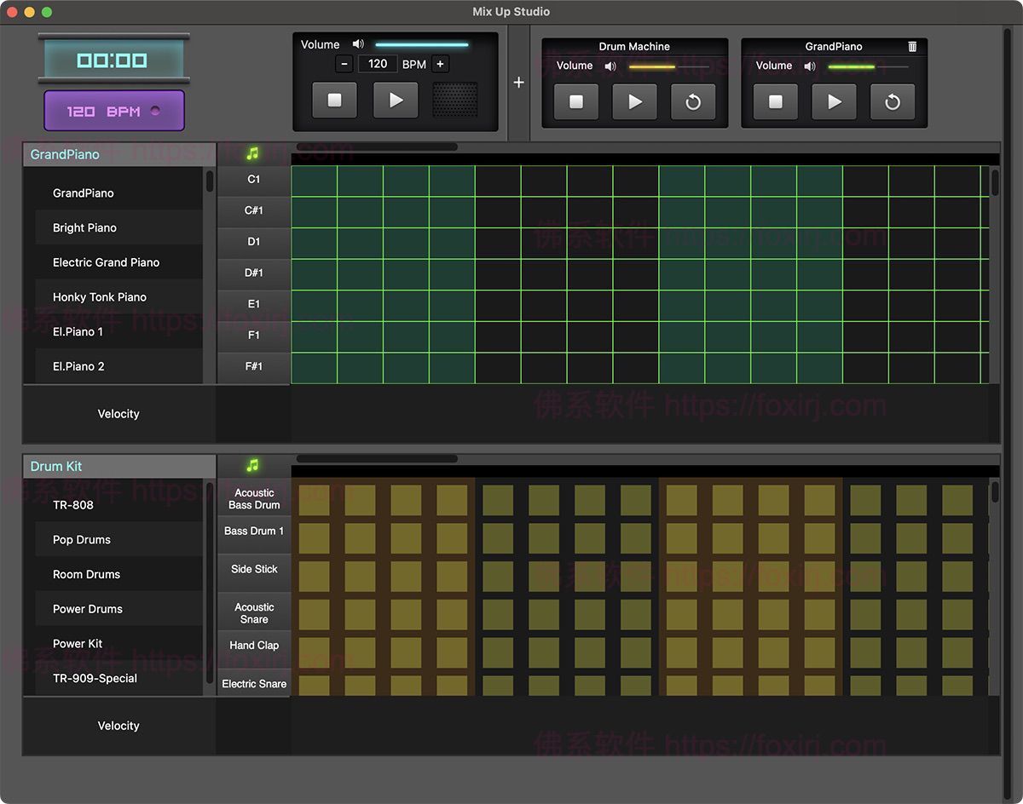
Task: Add a new track with plus icon
Action: point(519,83)
